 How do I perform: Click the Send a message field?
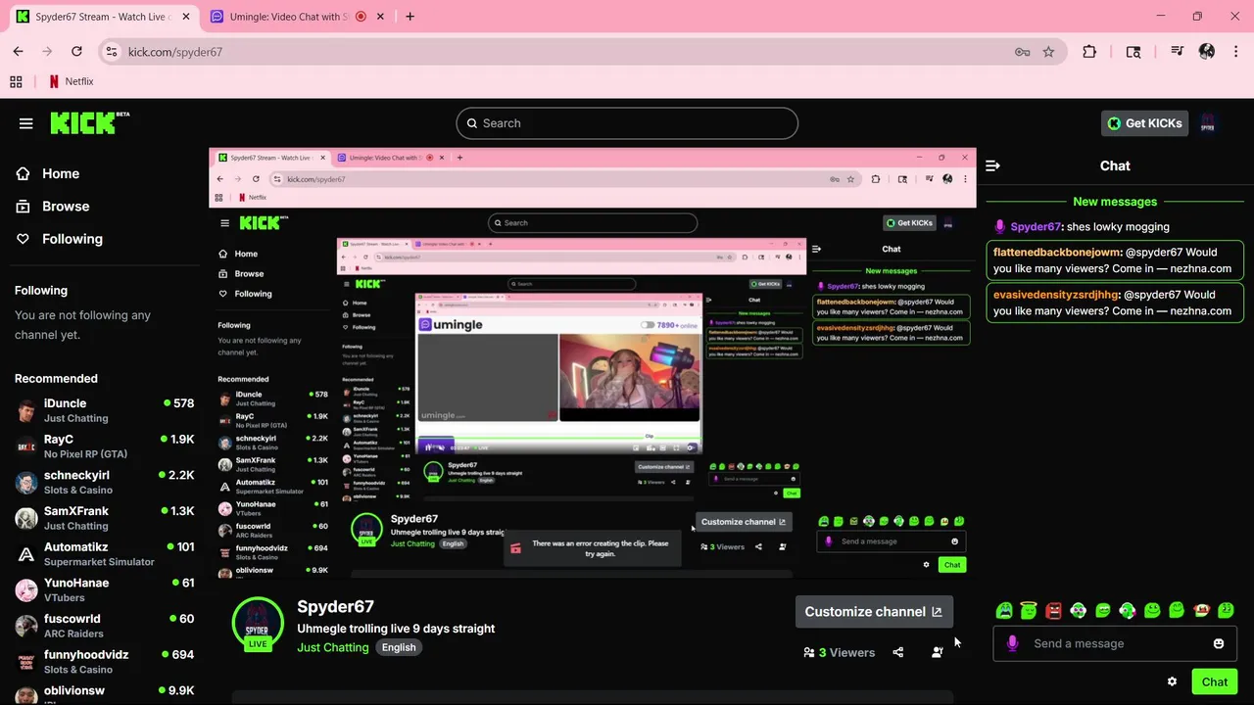[x=1117, y=643]
